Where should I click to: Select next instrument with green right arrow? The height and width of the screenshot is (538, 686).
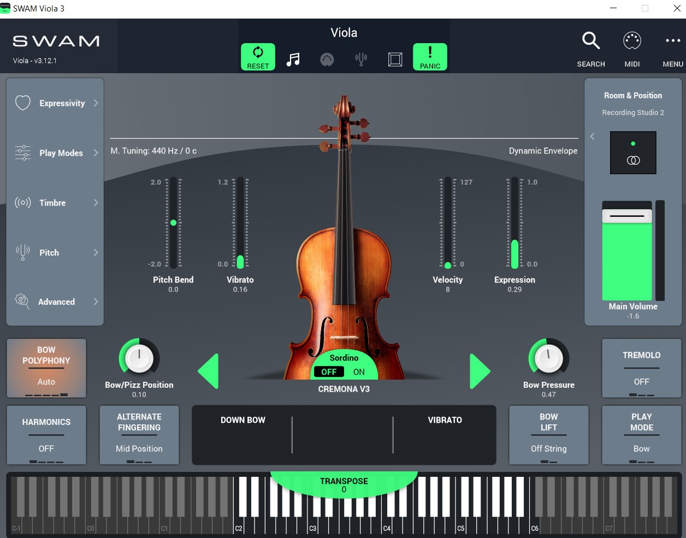click(x=480, y=371)
